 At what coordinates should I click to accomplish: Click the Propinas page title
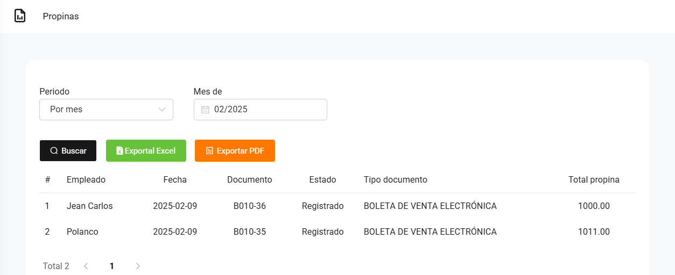61,17
